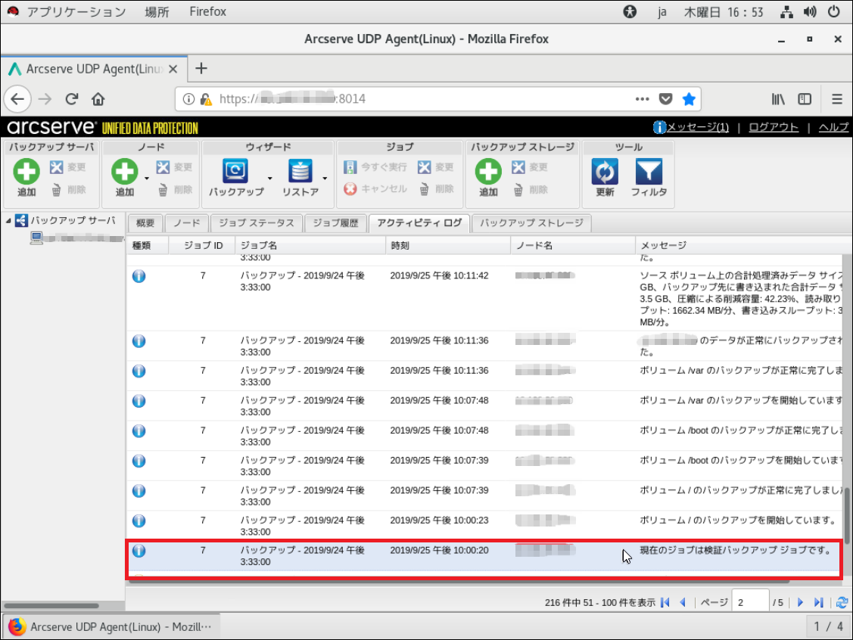
Task: Click the Cancel job icon
Action: pyautogui.click(x=350, y=188)
